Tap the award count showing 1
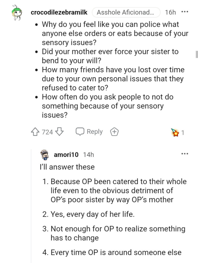The width and height of the screenshot is (198, 263). (183, 132)
